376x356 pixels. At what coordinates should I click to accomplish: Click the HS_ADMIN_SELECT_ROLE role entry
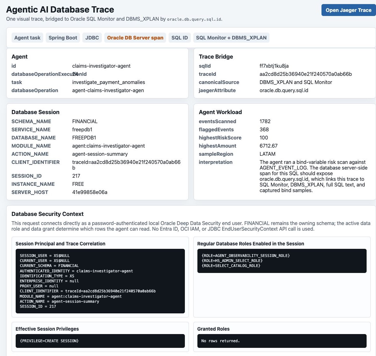[x=232, y=261]
